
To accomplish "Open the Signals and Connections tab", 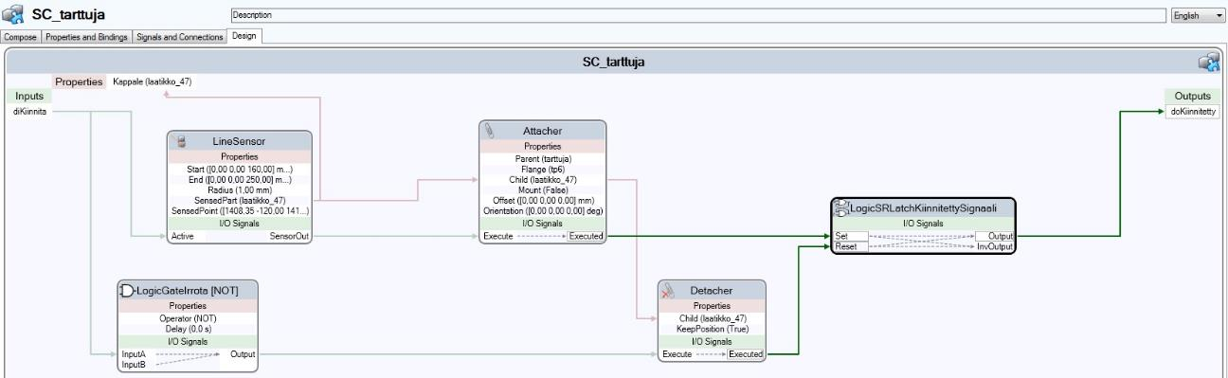I will (x=180, y=36).
